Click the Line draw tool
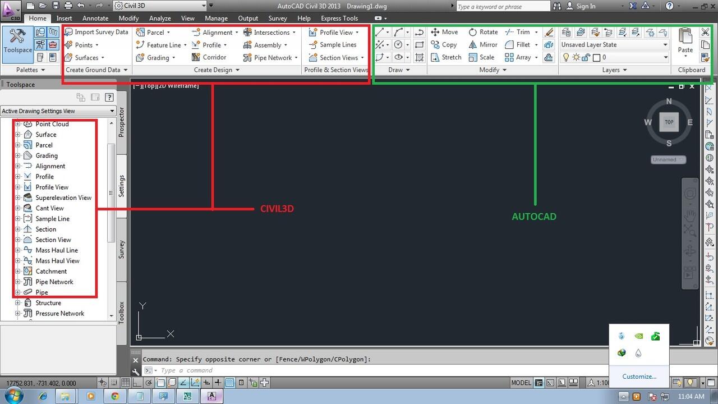Screen dimensions: 718x404 pyautogui.click(x=380, y=33)
